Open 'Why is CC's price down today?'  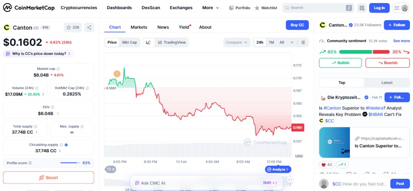39,54
